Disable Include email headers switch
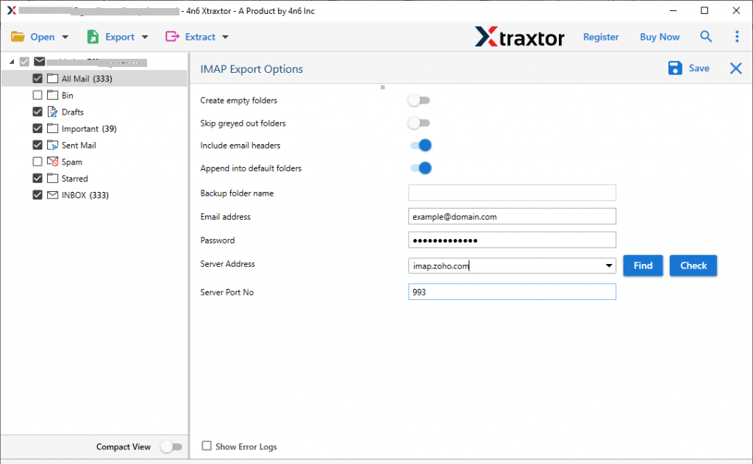This screenshot has width=753, height=464. point(421,145)
